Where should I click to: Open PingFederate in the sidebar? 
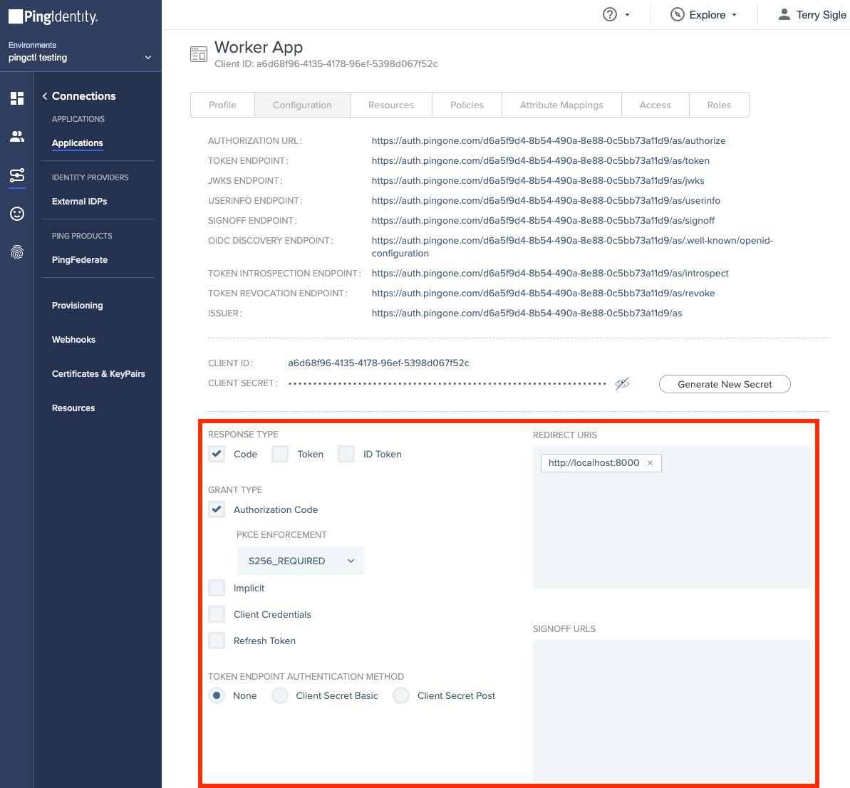(80, 259)
